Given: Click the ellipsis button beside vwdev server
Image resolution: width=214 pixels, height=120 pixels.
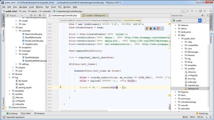Looking at the screenshot, I should [204, 21].
